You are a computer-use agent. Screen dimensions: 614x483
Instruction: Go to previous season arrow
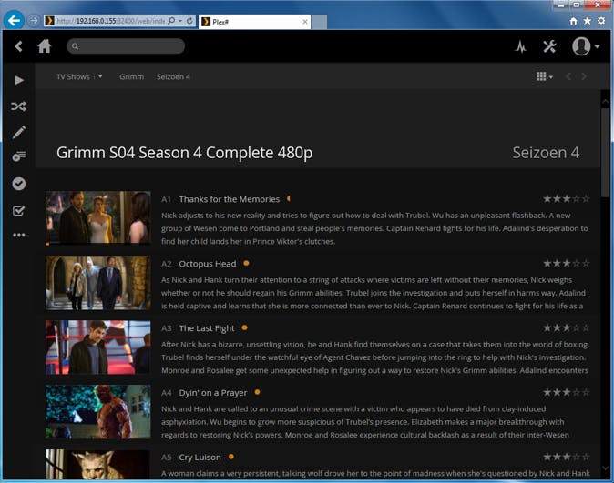tap(568, 76)
